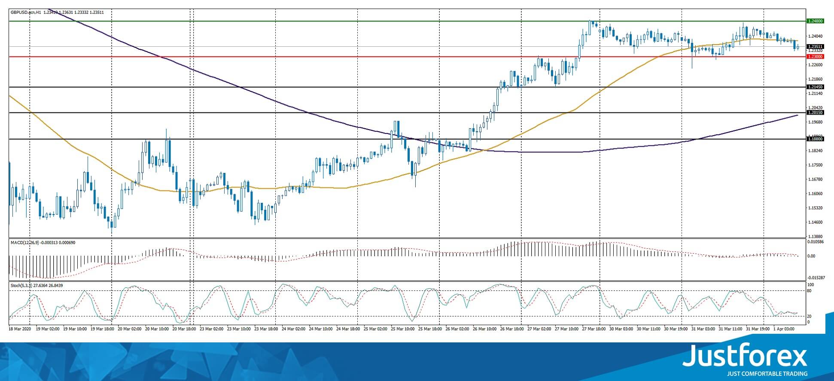834x381 pixels.
Task: Click the Stochastic scale value 100
Action: point(811,285)
